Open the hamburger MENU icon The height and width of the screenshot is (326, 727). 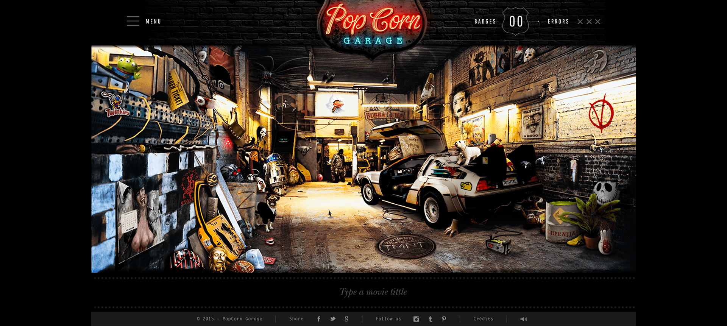133,21
